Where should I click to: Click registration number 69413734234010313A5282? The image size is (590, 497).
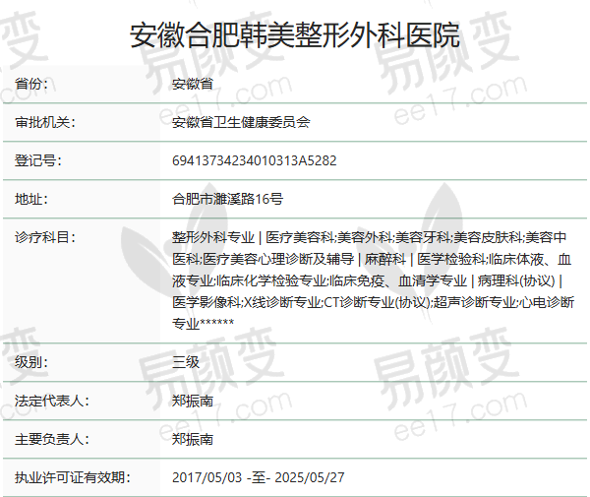pos(255,160)
